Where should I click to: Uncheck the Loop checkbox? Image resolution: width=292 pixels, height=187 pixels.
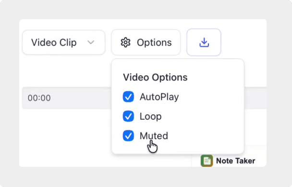[x=128, y=116]
